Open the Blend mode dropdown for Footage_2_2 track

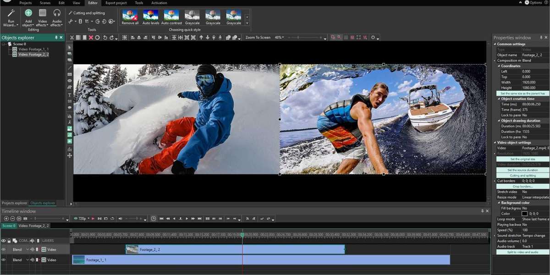20,250
